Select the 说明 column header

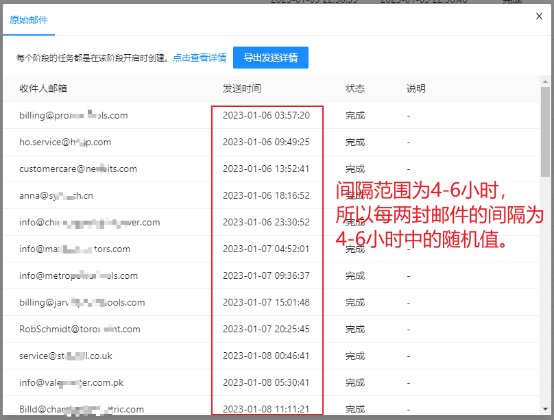point(416,88)
